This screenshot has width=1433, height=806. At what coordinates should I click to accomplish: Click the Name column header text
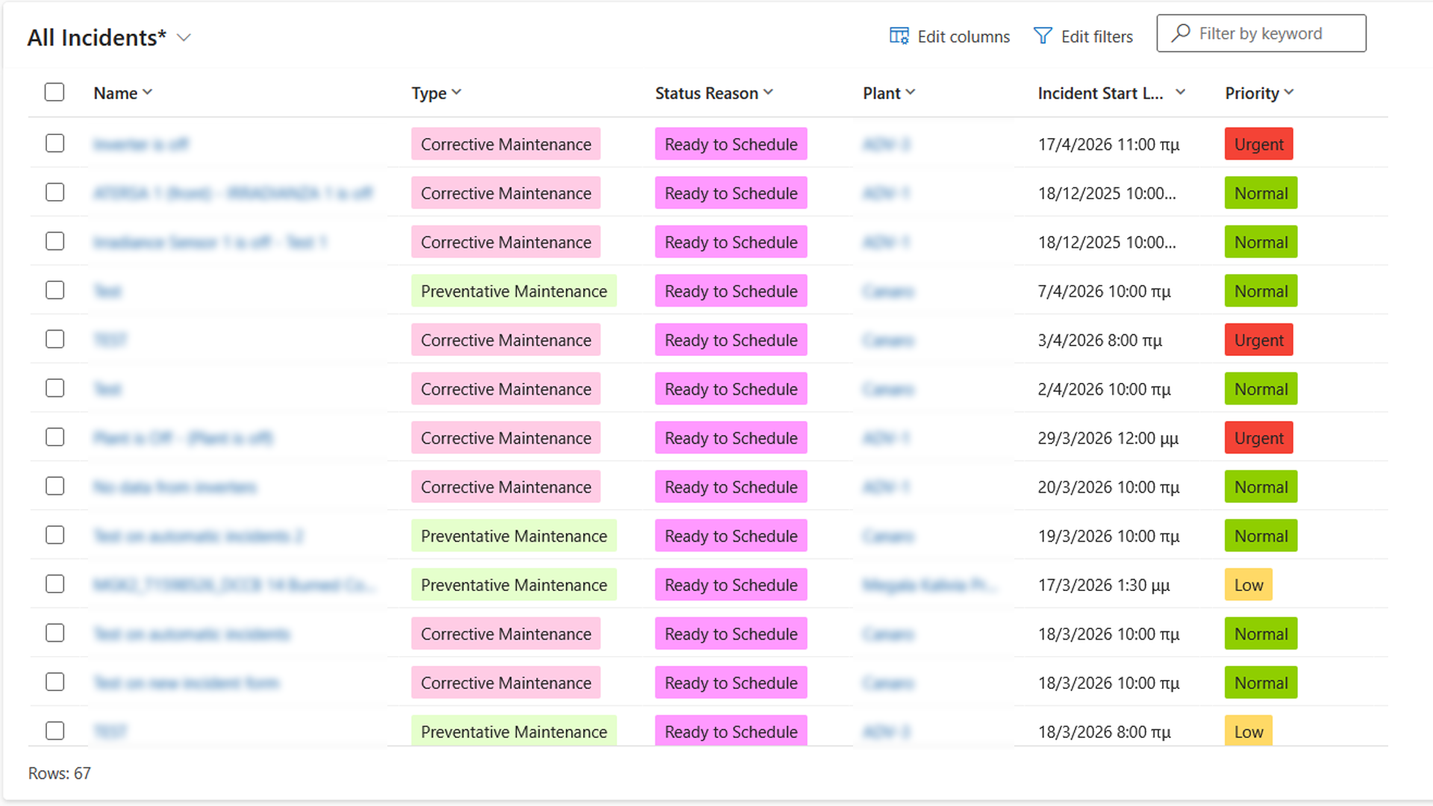click(116, 93)
